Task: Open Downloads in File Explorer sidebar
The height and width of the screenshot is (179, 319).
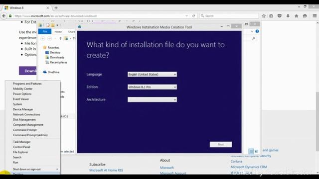Action: click(x=57, y=58)
